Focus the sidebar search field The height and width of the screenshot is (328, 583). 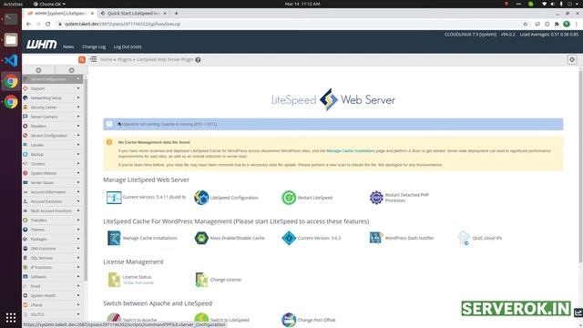point(50,59)
